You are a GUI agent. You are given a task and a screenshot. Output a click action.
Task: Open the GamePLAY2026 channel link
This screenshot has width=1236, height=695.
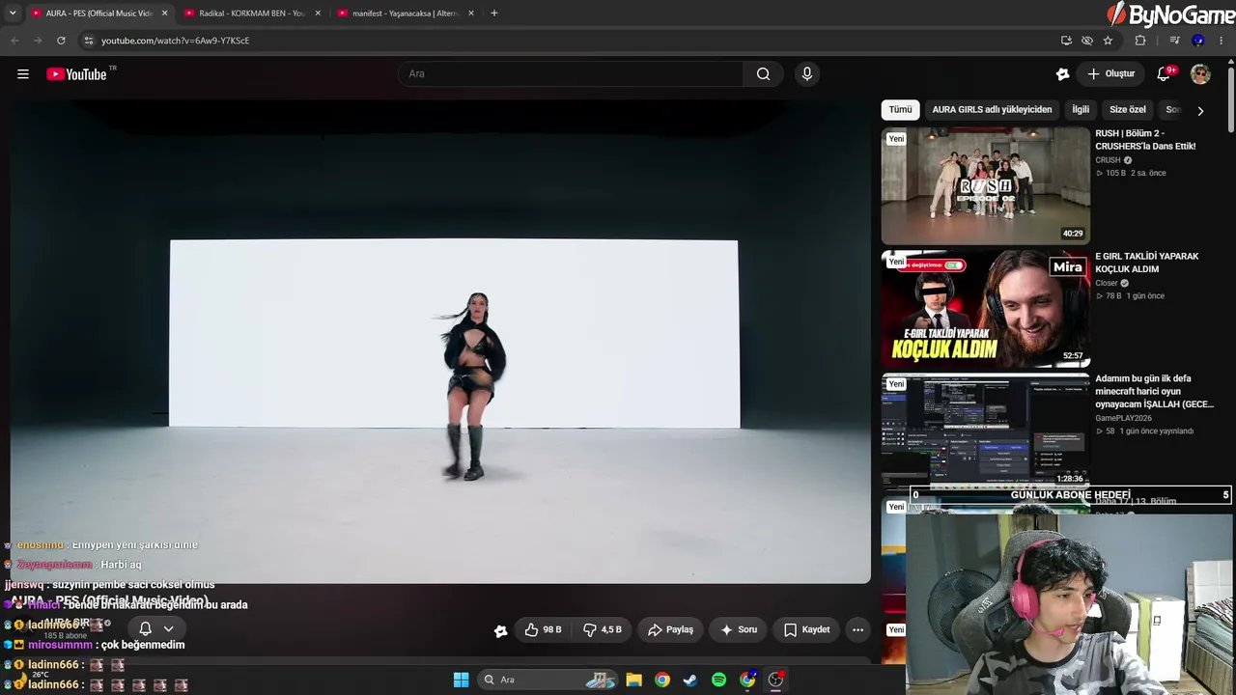point(1124,418)
